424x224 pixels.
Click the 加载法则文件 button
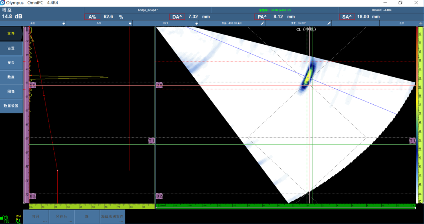112,217
